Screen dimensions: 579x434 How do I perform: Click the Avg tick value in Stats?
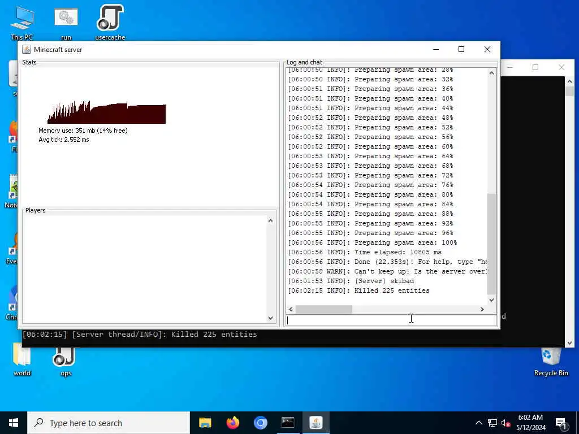tap(64, 140)
